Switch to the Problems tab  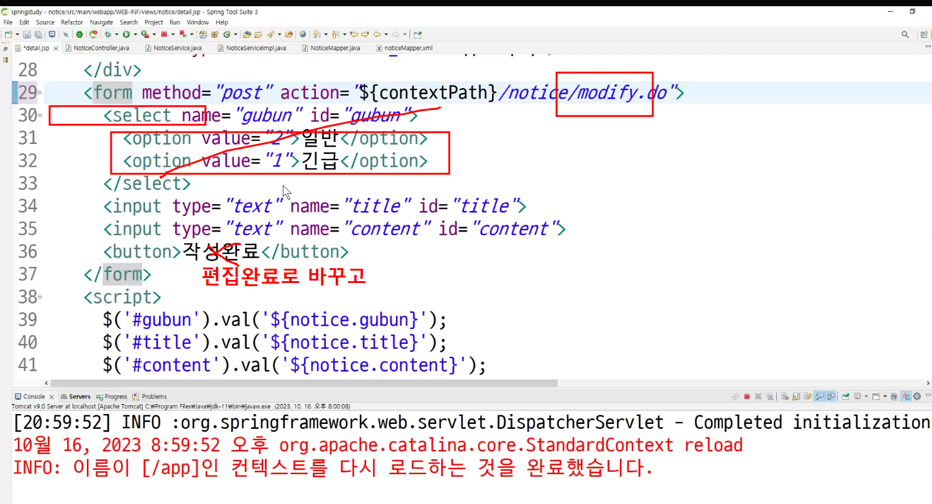pyautogui.click(x=150, y=397)
